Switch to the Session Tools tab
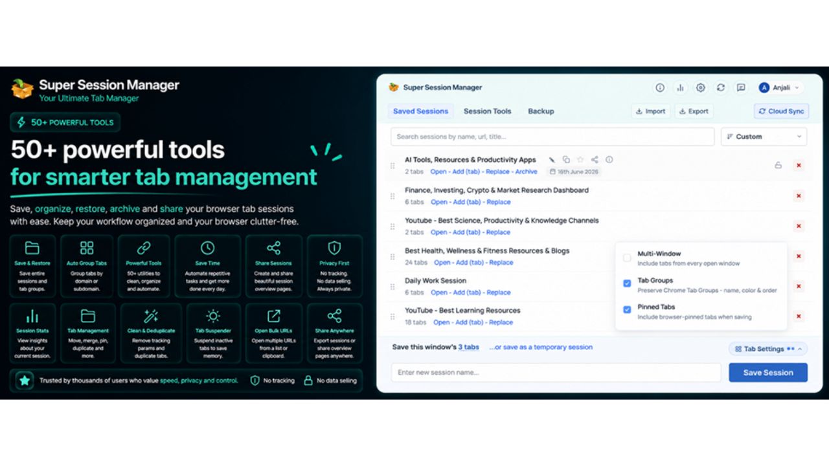The height and width of the screenshot is (466, 829). point(488,111)
